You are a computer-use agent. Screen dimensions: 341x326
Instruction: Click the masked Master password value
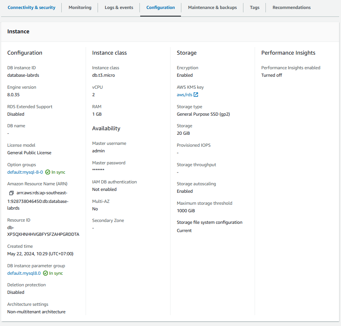coord(98,170)
